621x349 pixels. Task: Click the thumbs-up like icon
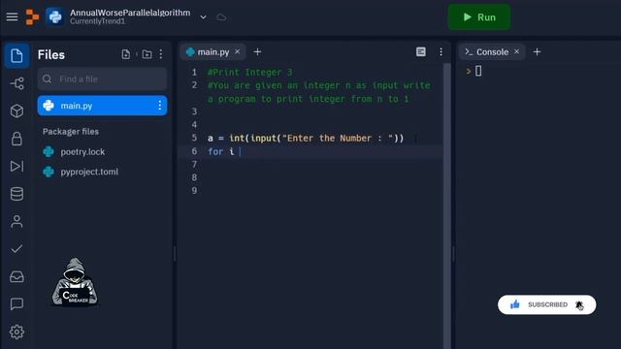pyautogui.click(x=515, y=304)
